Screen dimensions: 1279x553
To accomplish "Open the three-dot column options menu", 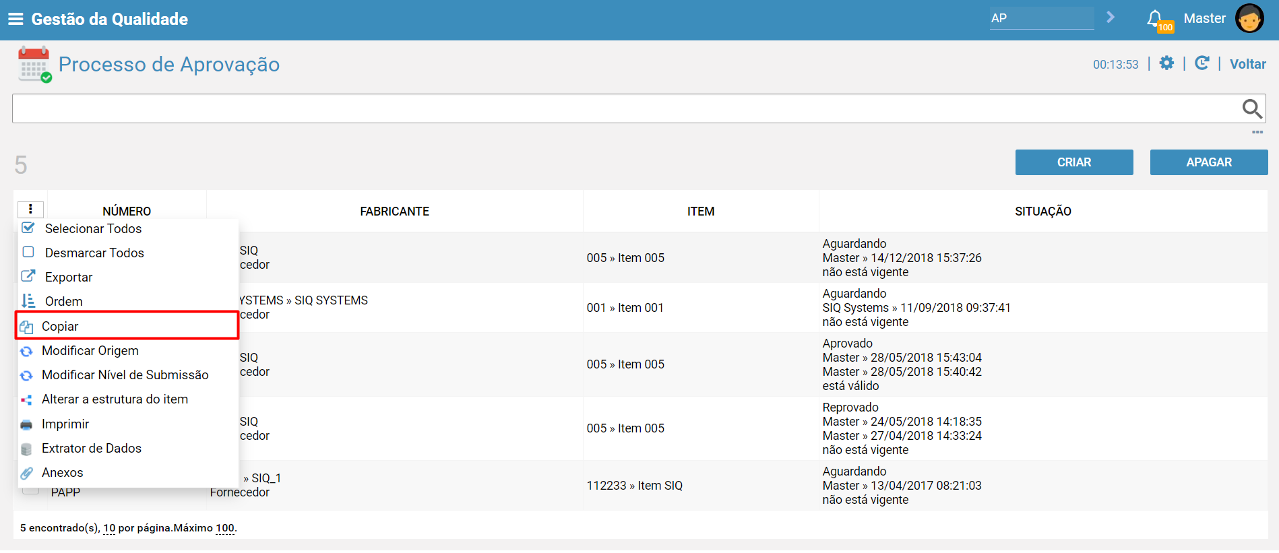I will (x=30, y=209).
